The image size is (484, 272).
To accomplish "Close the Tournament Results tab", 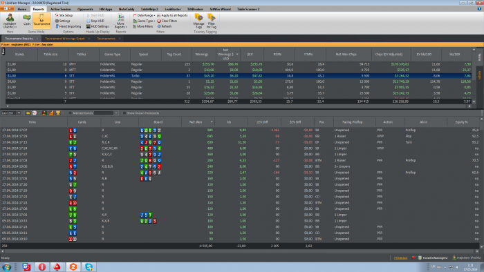I will coord(37,39).
